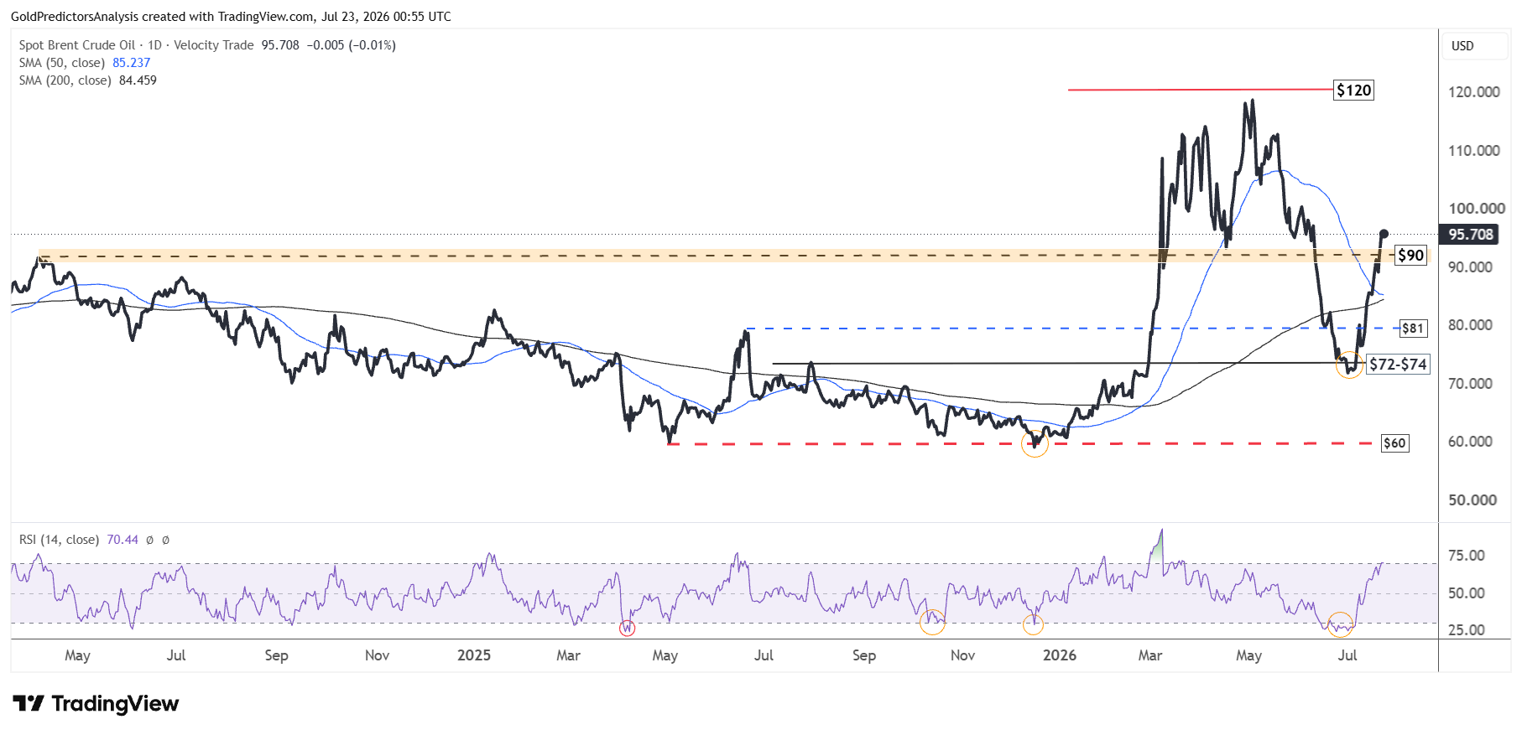Click 75.00 on the RSI axis
This screenshot has width=1522, height=735.
[1467, 556]
